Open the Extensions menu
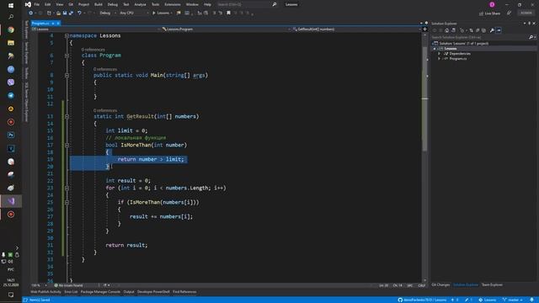Viewport: 539px width, 303px height. tap(173, 4)
